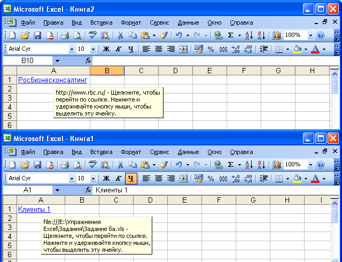This screenshot has width=342, height=262.
Task: Click Save diskette icon in Книга2 window
Action: 37,35
